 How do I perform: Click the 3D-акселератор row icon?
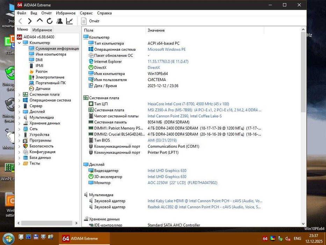coord(91,177)
